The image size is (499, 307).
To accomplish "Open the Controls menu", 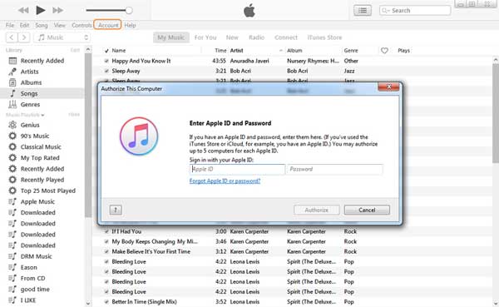I will tap(82, 25).
